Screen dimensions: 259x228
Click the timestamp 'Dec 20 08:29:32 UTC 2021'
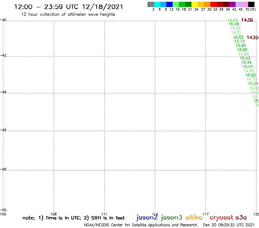coord(229,225)
